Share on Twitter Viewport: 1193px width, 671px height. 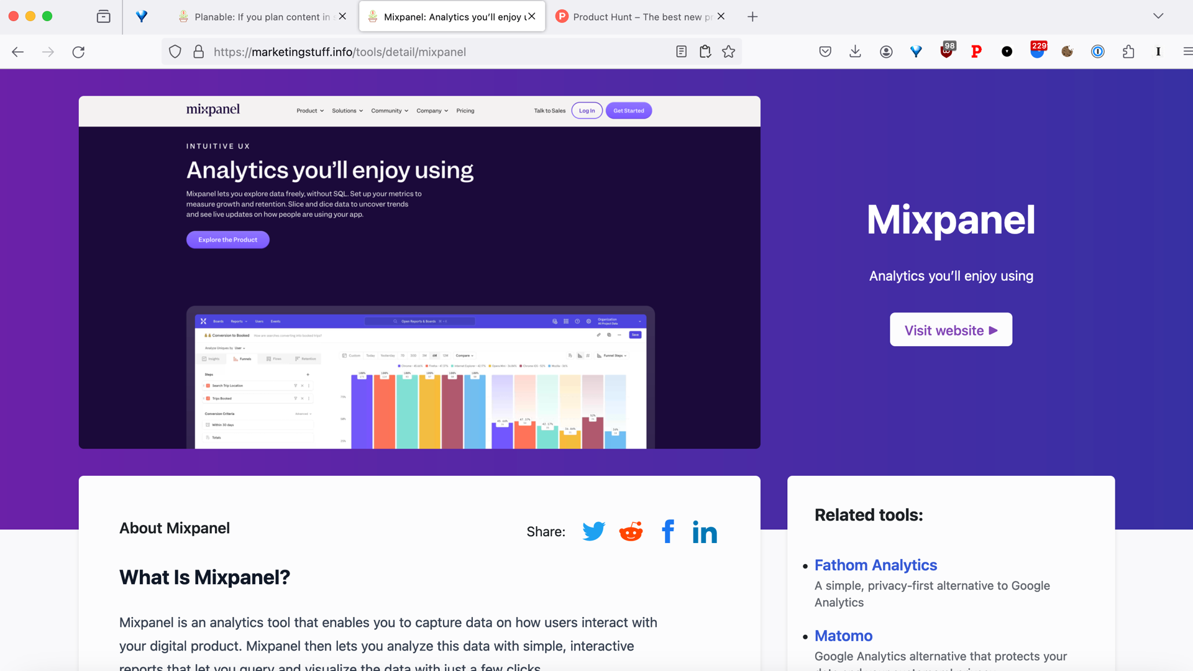[x=593, y=531]
